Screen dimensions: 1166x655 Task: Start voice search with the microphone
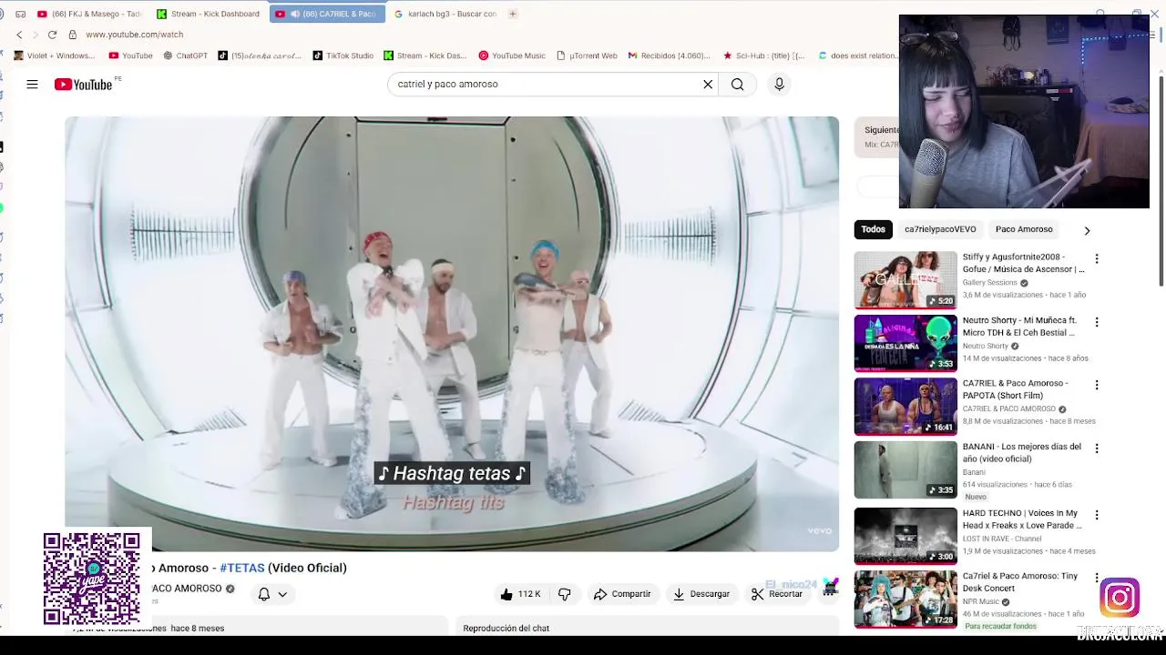tap(779, 84)
